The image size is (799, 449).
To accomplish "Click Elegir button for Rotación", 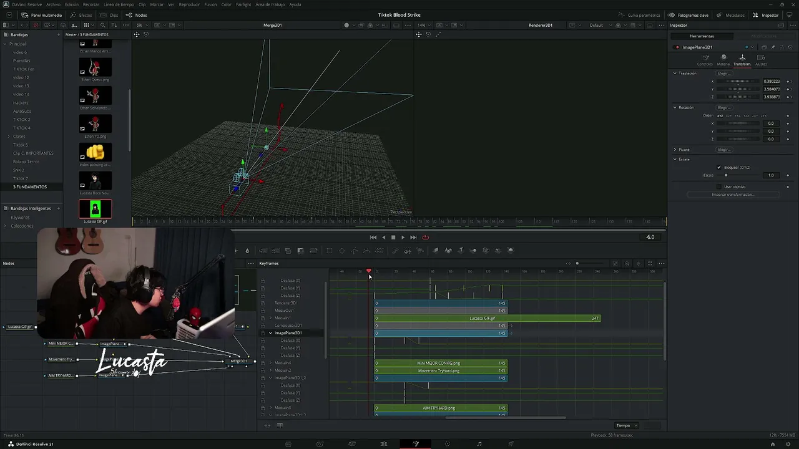I will (x=723, y=107).
